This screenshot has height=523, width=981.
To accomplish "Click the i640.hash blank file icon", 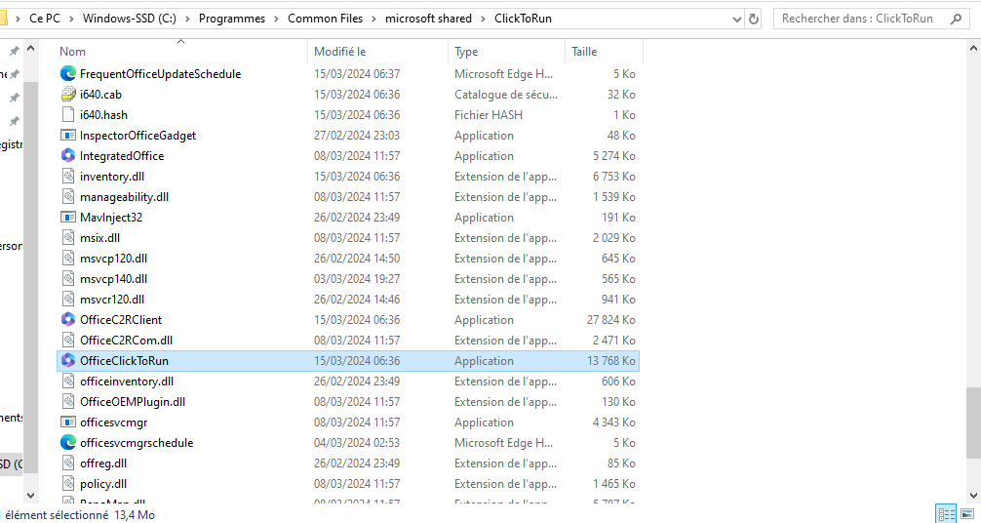I will [68, 114].
